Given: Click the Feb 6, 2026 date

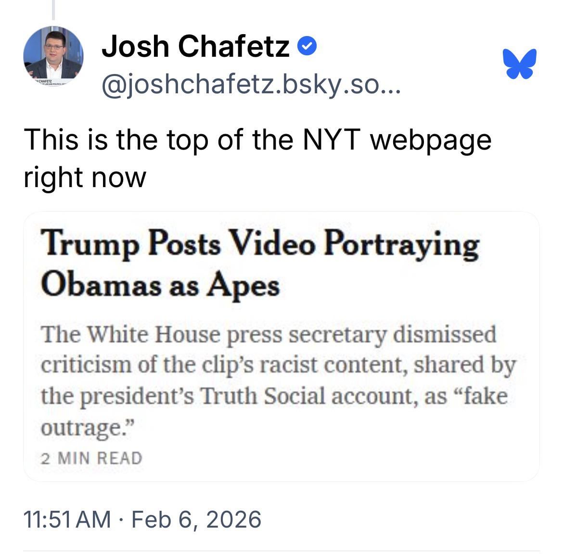Looking at the screenshot, I should point(196,519).
